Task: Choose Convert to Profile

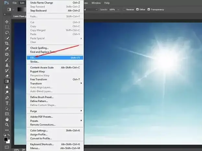Action: (55, 138)
